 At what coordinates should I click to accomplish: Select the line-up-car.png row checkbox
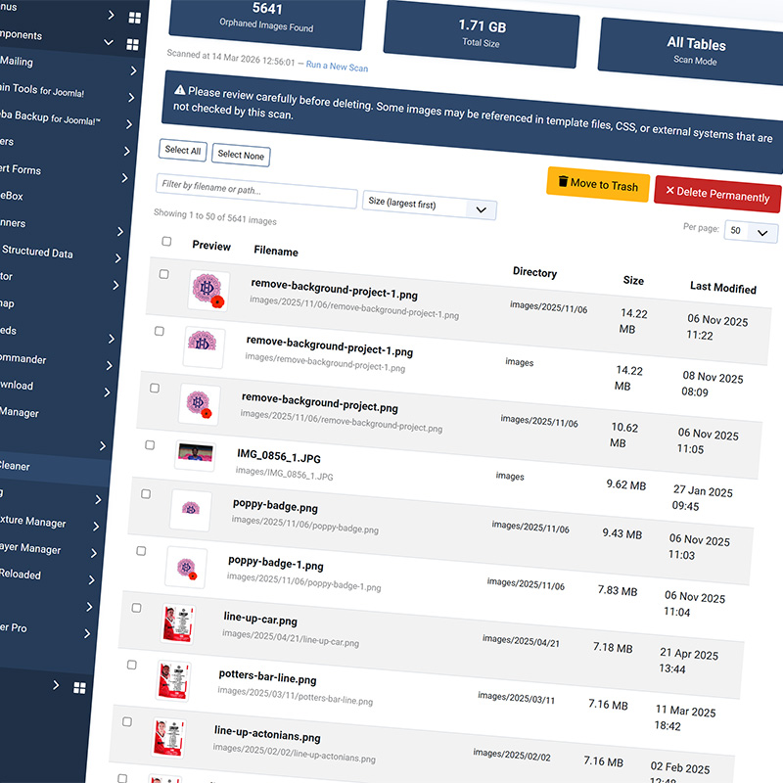136,608
